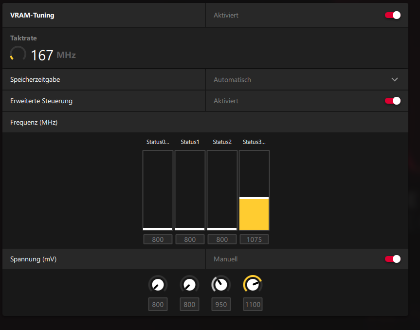Click the first voltage knob above 800
This screenshot has height=330, width=420.
pos(158,284)
